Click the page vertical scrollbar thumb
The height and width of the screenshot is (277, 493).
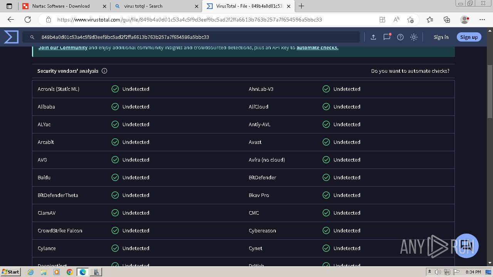490,92
